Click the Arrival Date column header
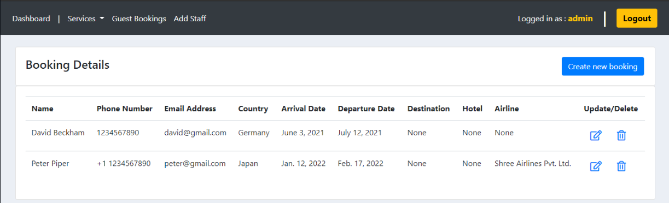Screen dimensions: 669x203 pos(304,109)
